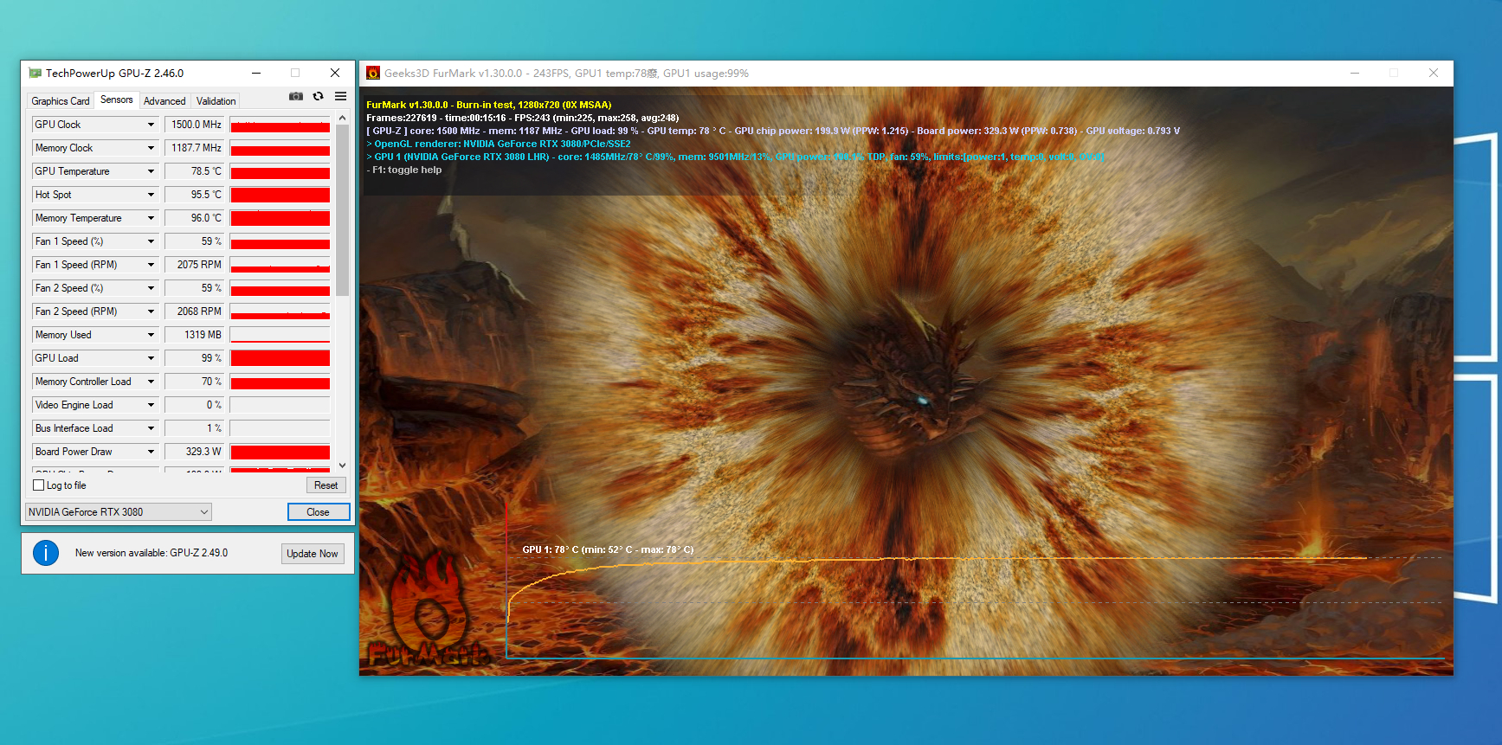This screenshot has height=745, width=1502.
Task: Click the GPU-Z refresh icon
Action: click(319, 97)
